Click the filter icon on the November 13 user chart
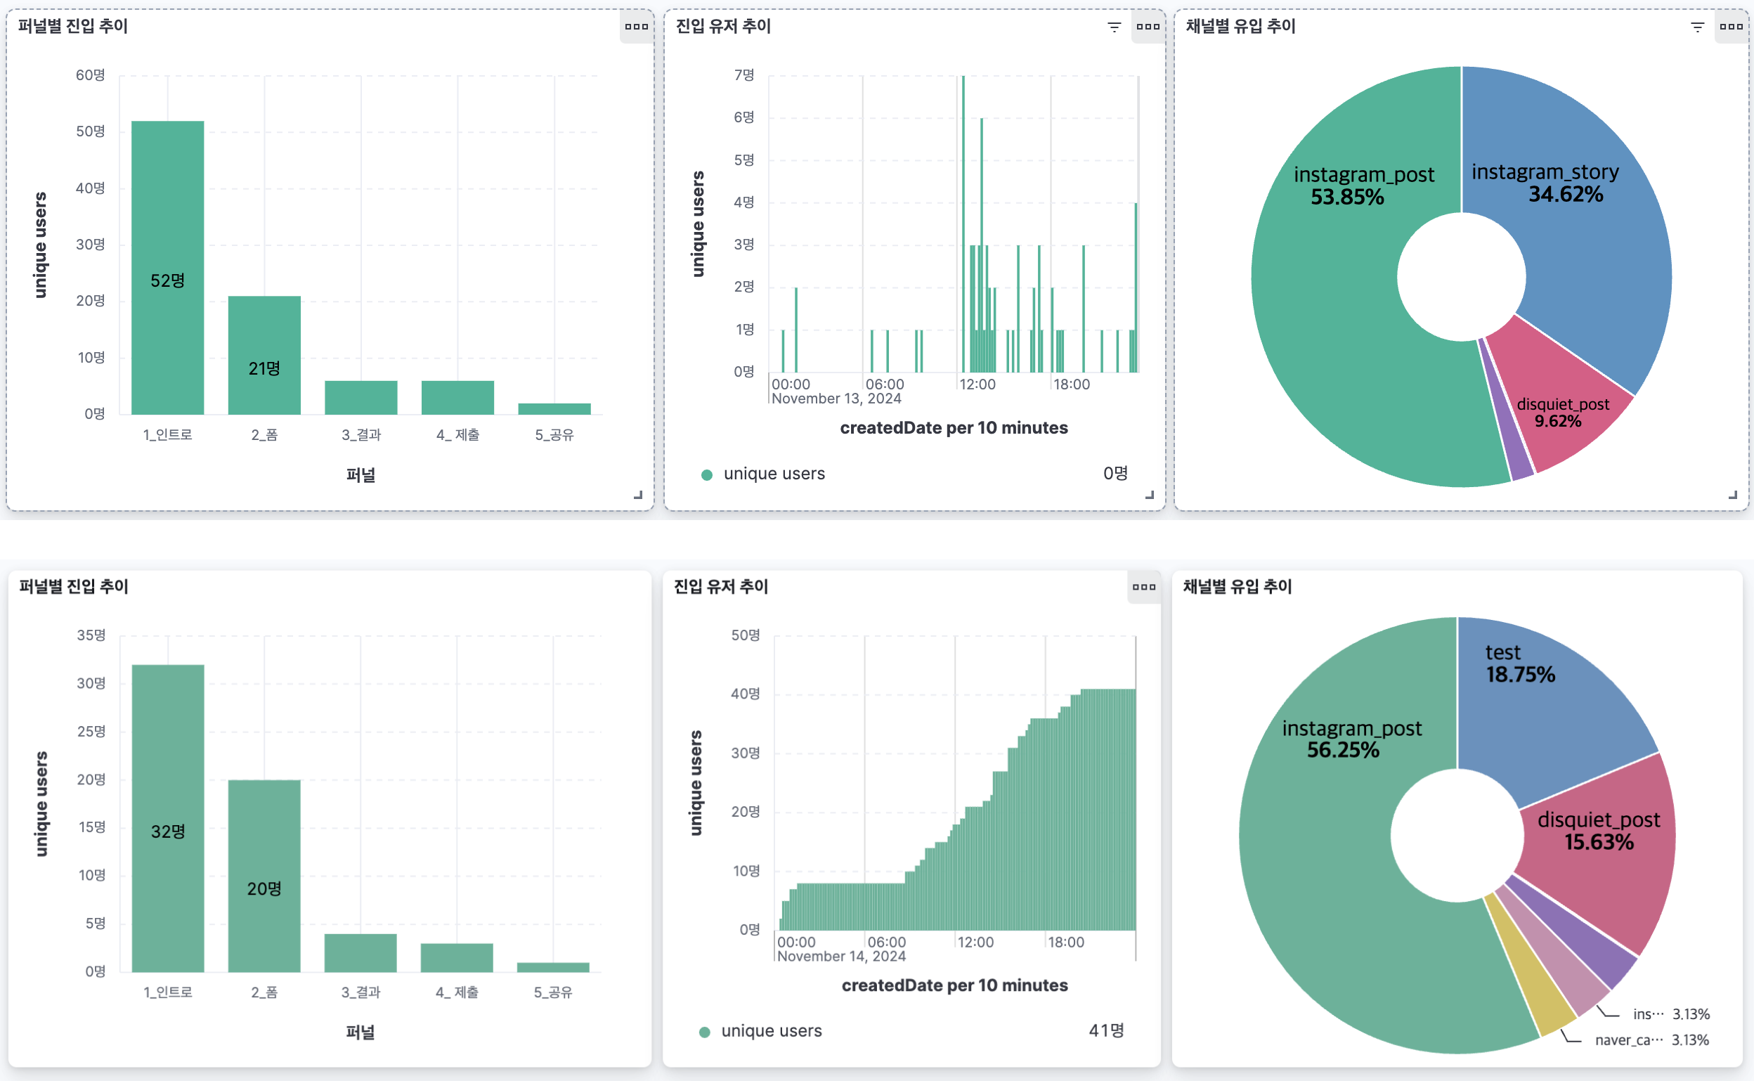This screenshot has height=1081, width=1754. (1114, 27)
